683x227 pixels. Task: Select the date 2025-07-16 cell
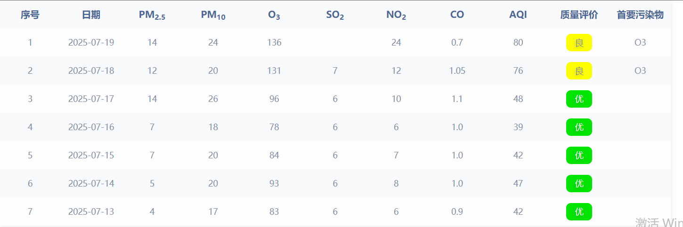point(91,127)
